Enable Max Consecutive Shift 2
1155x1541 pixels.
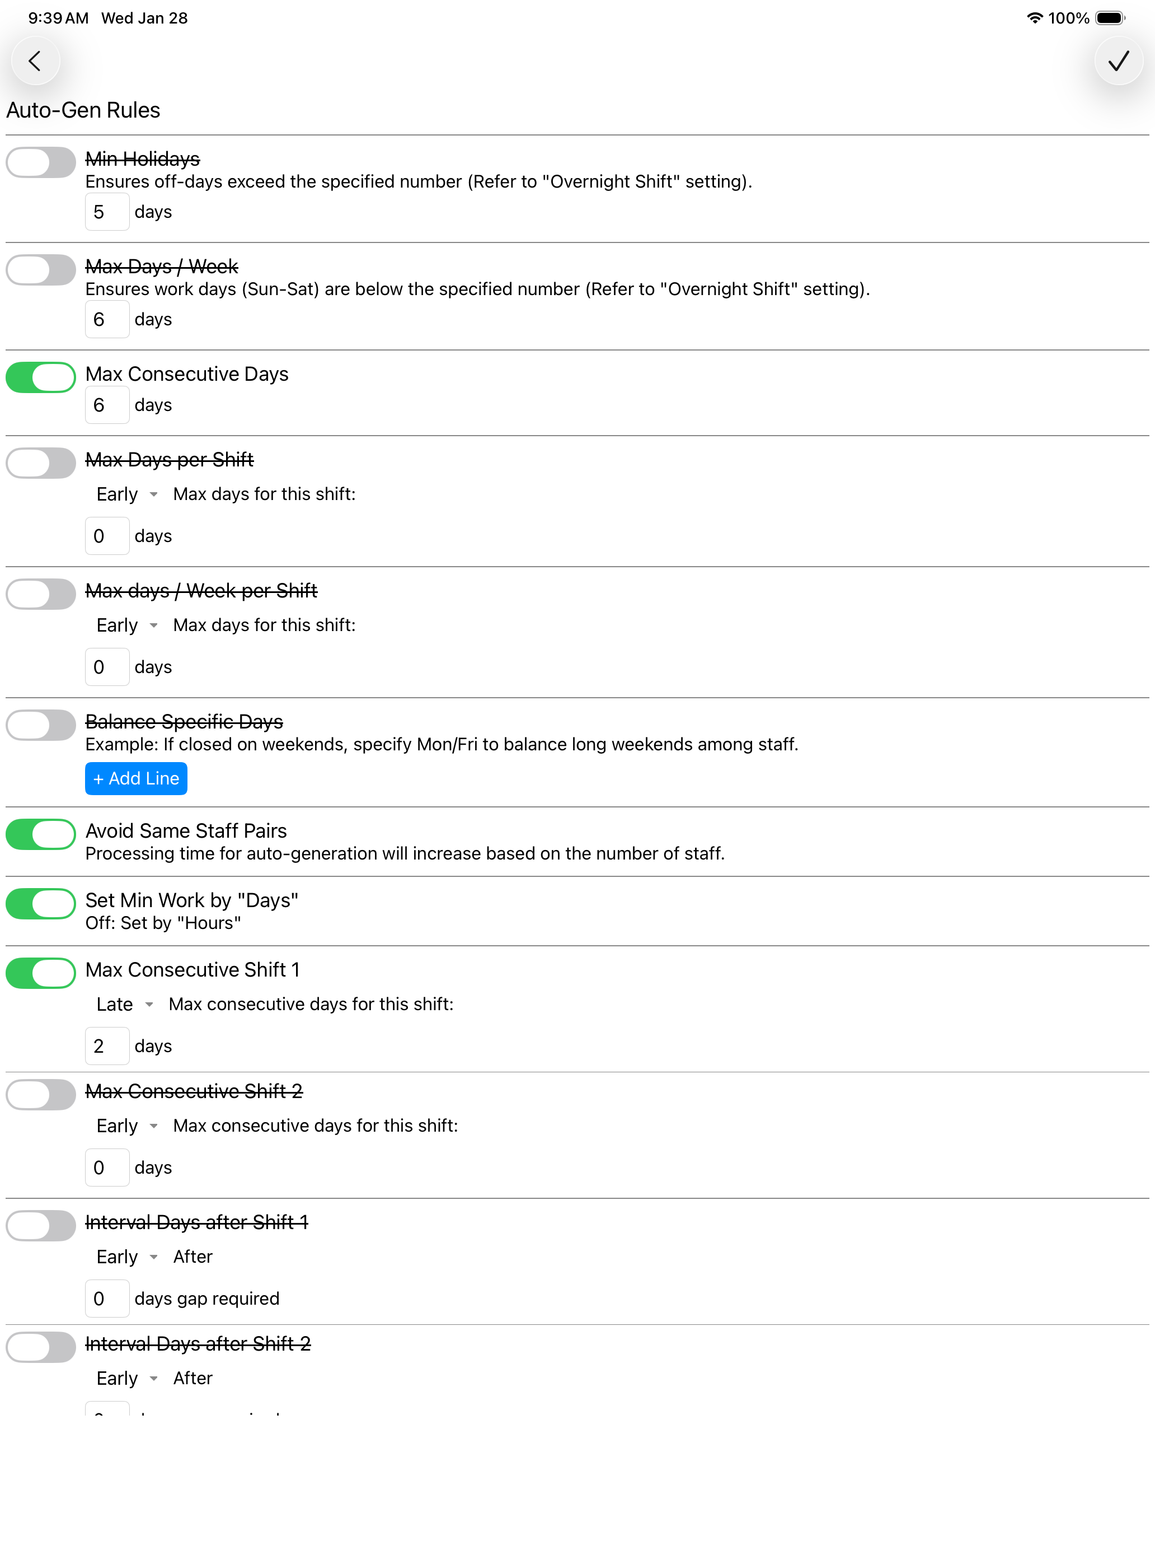point(40,1095)
